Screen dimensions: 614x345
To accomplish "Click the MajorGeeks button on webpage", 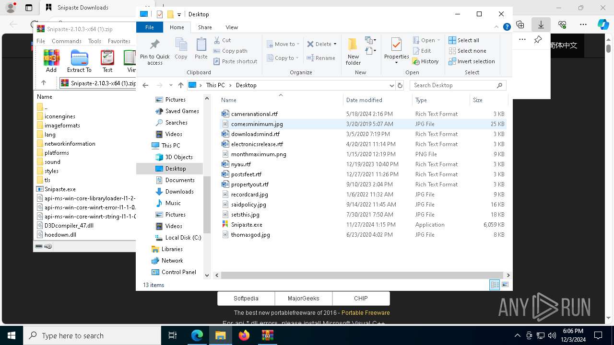I will click(x=304, y=298).
